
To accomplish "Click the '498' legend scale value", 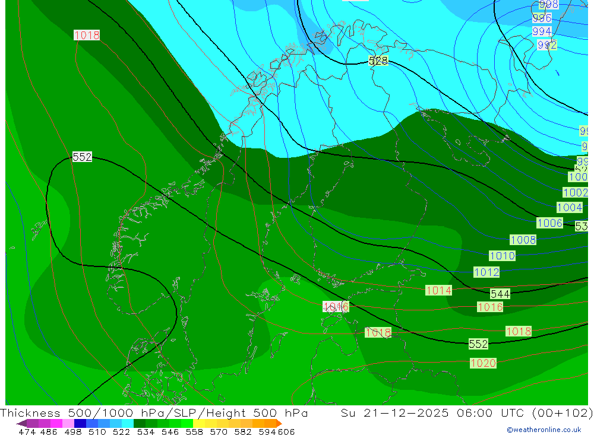I will [73, 431].
